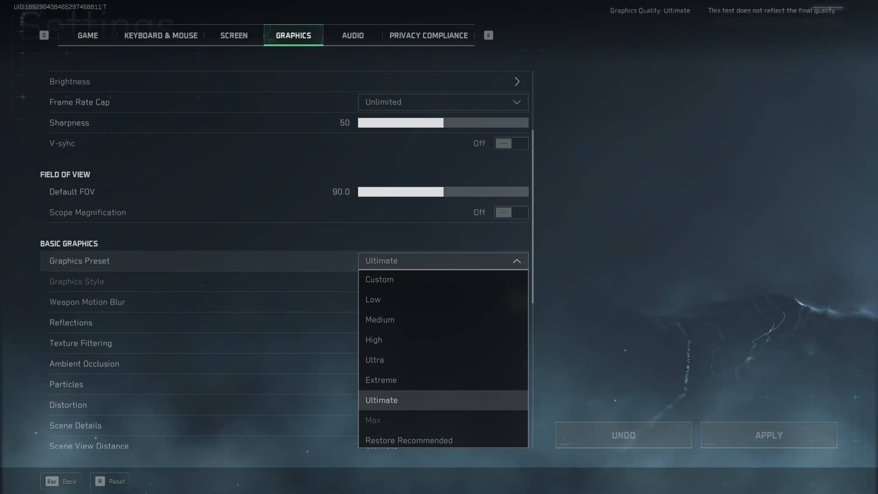Choose the Low graphics preset
The width and height of the screenshot is (878, 494).
pyautogui.click(x=443, y=300)
